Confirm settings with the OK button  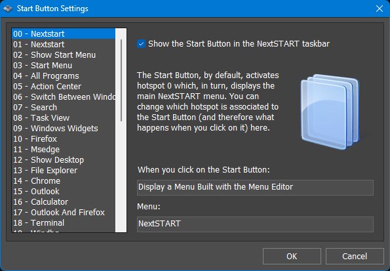pyautogui.click(x=292, y=257)
